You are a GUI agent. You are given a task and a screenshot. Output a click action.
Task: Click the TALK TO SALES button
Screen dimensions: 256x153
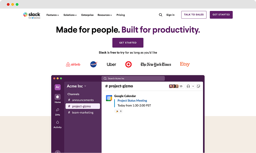[194, 15]
